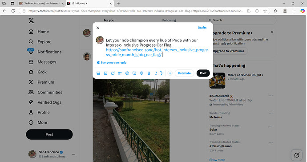Open Profile from sidebar

(x=39, y=113)
